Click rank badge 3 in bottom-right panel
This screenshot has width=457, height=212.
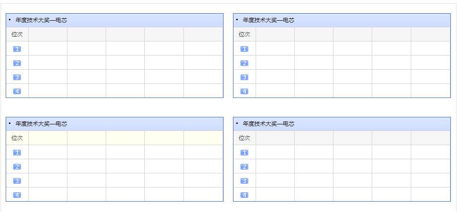(x=244, y=181)
